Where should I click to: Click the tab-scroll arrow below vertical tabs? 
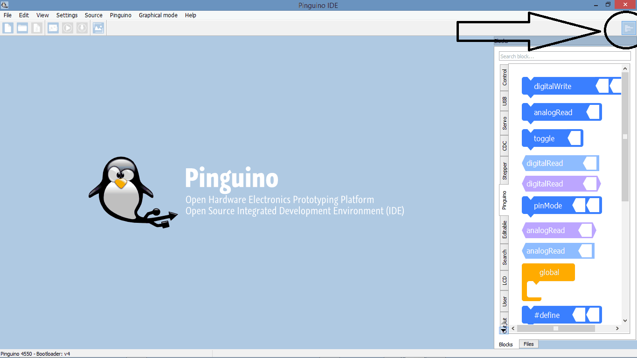(503, 330)
